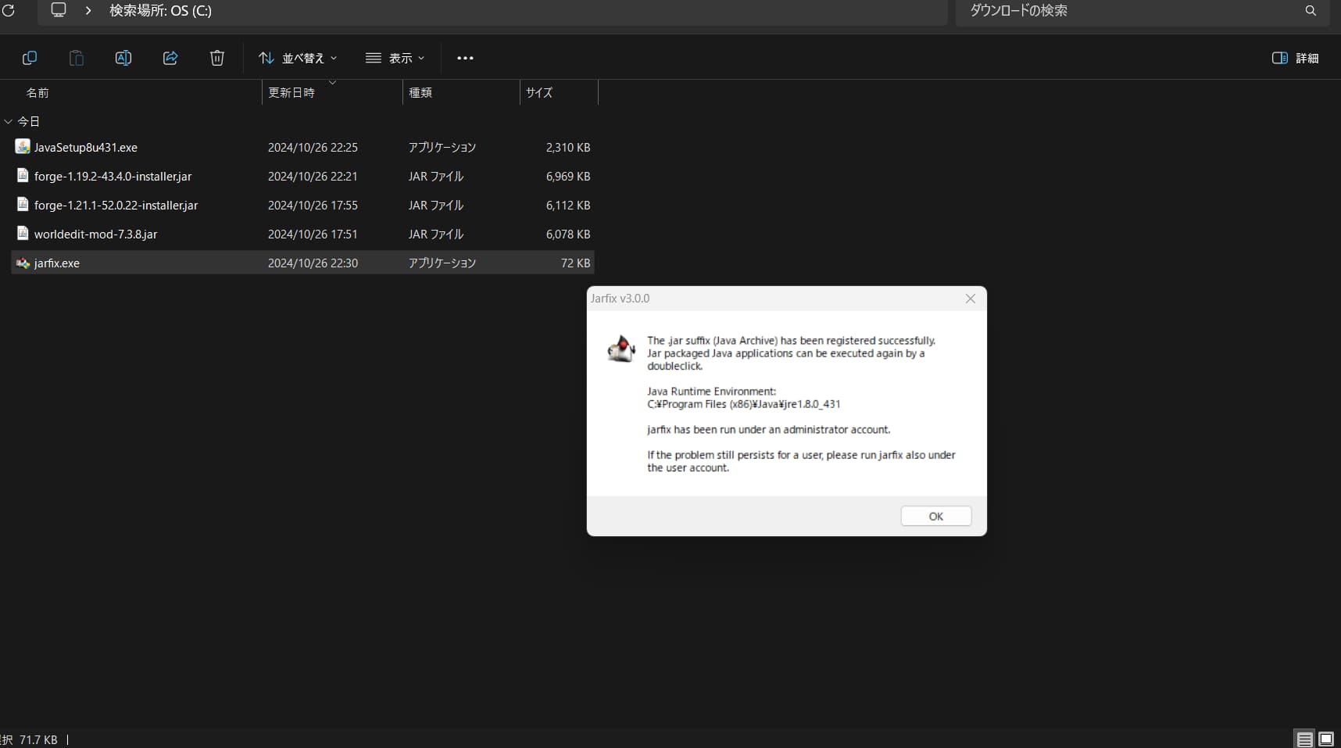Open the three-dots more options menu
The width and height of the screenshot is (1341, 748).
tap(465, 58)
